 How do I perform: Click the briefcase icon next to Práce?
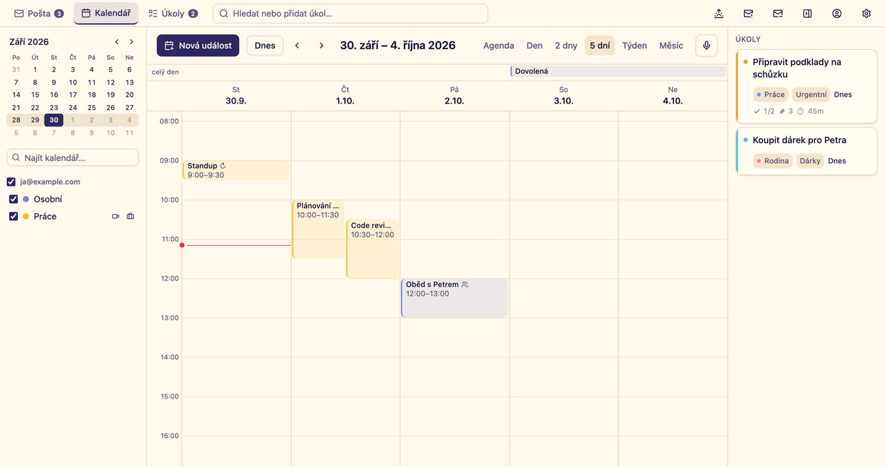pyautogui.click(x=130, y=216)
